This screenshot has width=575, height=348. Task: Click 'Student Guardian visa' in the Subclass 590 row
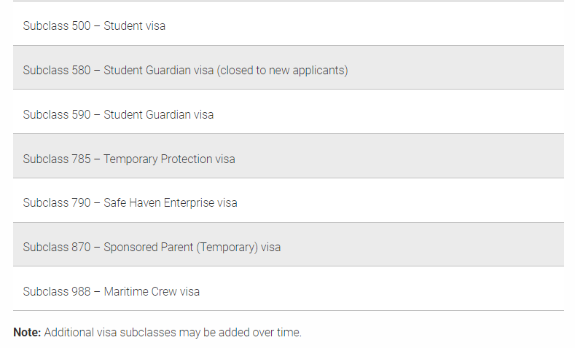158,114
